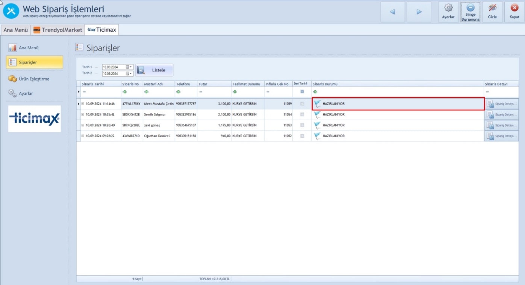Image resolution: width=525 pixels, height=285 pixels.
Task: Toggle İleri Tarihli filter row checkbox
Action: coord(302,92)
